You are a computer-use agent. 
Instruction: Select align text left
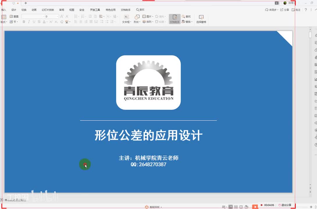tap(76, 22)
